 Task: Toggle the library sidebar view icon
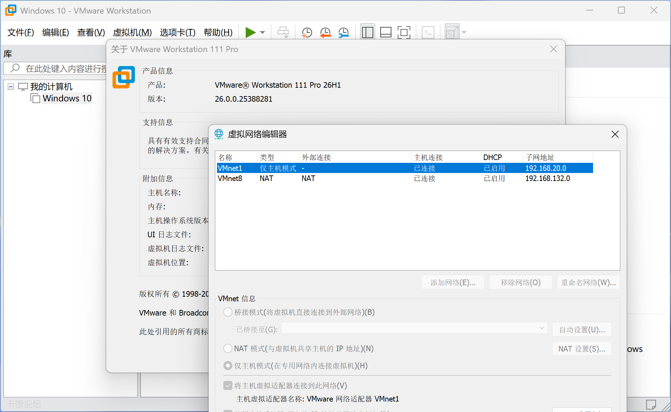click(x=368, y=32)
